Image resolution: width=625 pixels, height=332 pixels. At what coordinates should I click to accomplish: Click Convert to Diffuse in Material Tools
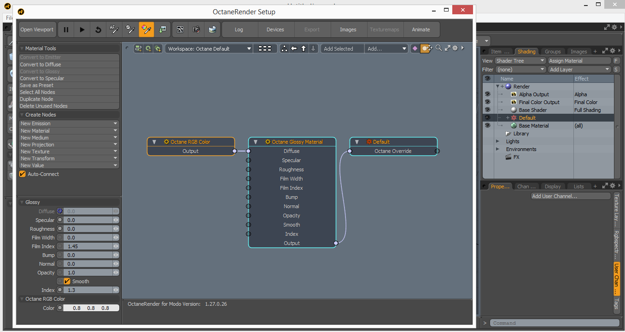(x=69, y=64)
